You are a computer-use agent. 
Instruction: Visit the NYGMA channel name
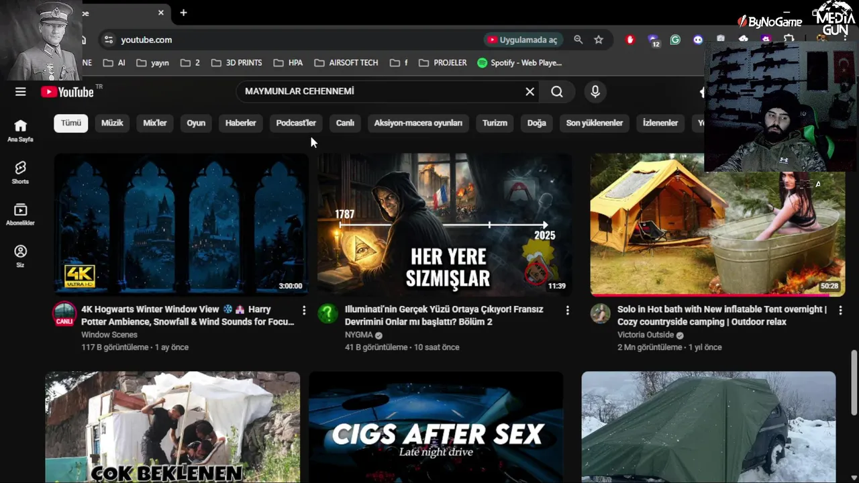(360, 335)
